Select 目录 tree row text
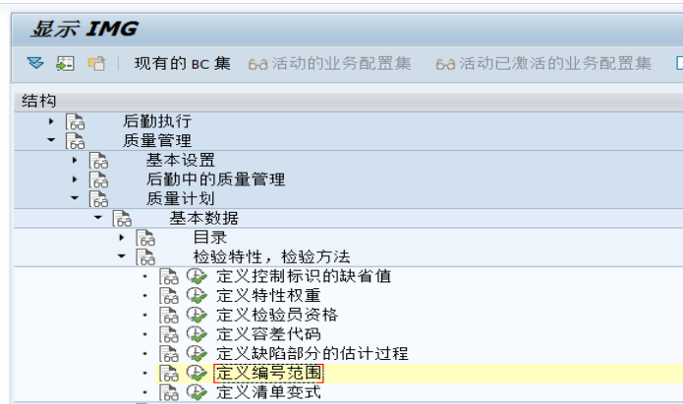The width and height of the screenshot is (683, 404). click(210, 237)
